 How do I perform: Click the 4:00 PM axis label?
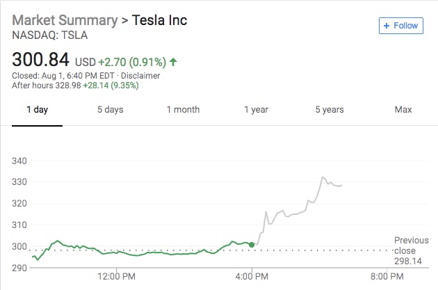(x=252, y=274)
